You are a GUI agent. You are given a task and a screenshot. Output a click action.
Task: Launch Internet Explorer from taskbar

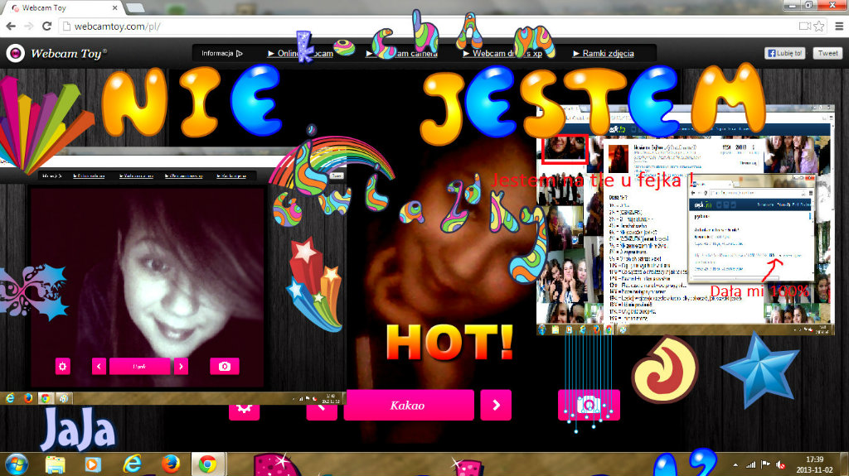pyautogui.click(x=132, y=464)
